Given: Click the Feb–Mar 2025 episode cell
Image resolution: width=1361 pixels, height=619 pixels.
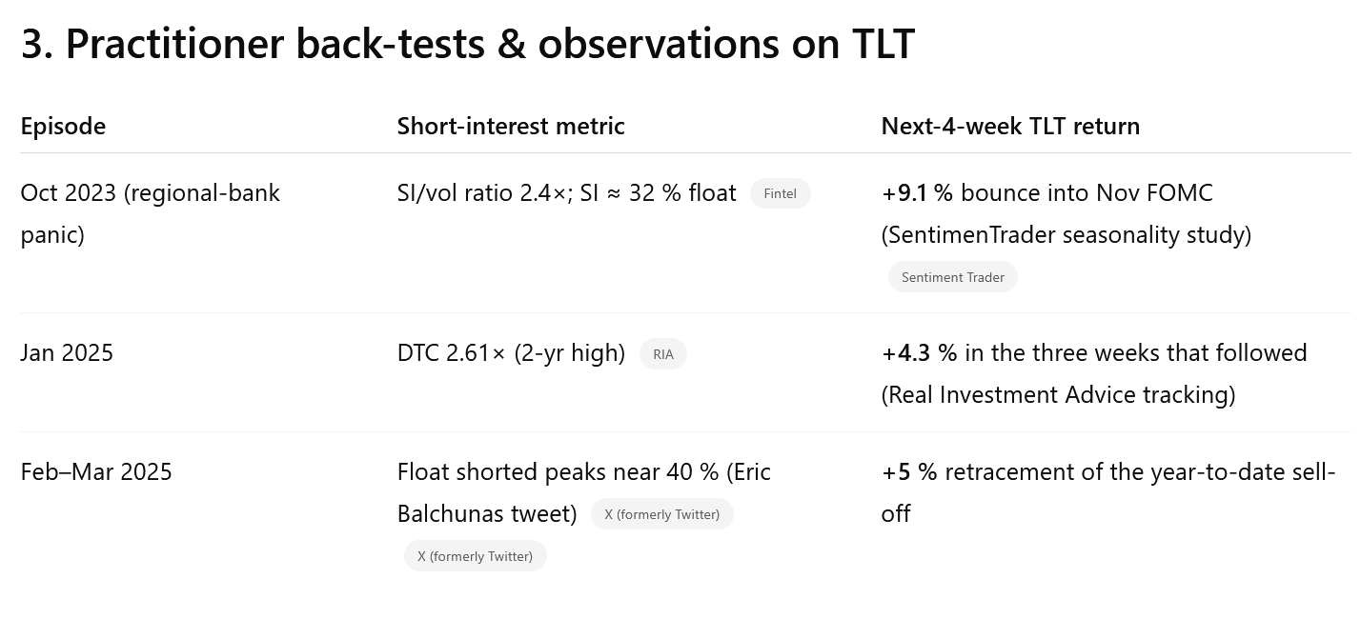Looking at the screenshot, I should (96, 472).
